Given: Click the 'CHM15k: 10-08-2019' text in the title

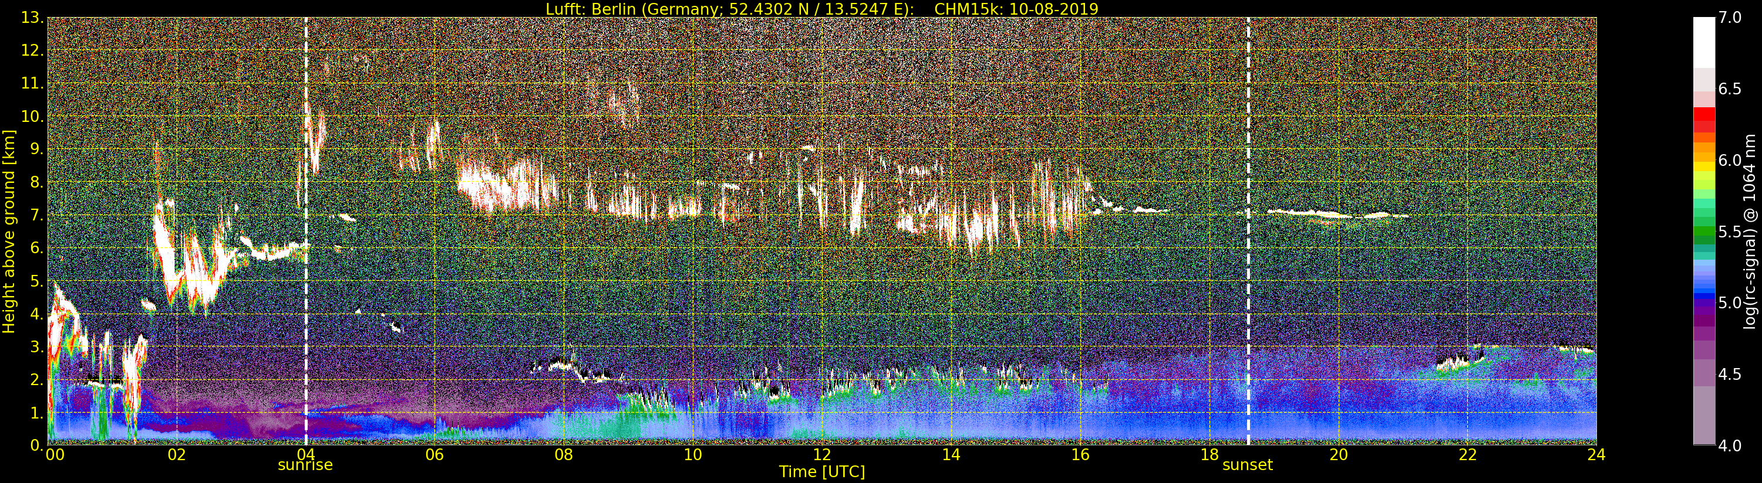Looking at the screenshot, I should (x=1016, y=9).
